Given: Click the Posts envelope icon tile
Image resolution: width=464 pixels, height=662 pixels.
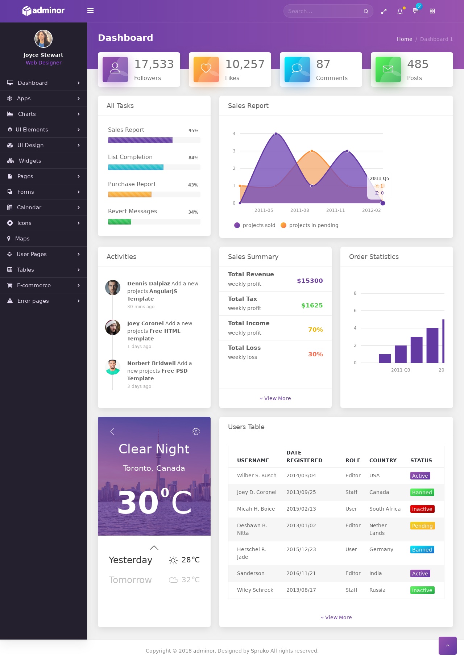Looking at the screenshot, I should coord(388,70).
